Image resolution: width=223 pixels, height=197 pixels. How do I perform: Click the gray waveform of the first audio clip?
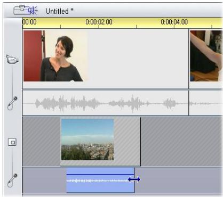106,103
